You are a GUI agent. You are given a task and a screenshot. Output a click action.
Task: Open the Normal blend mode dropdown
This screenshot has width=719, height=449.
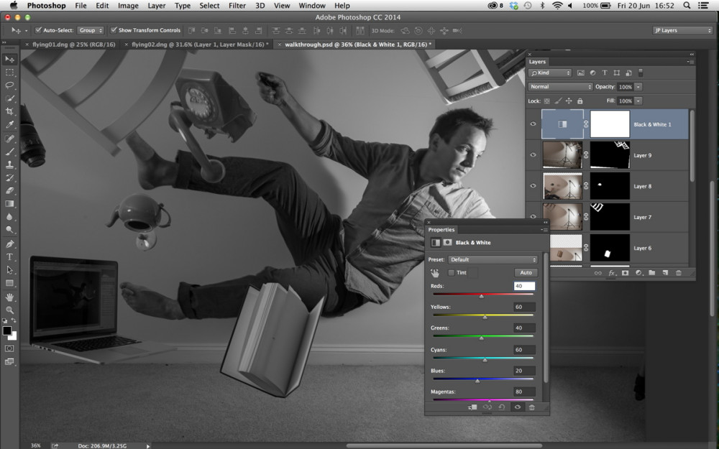(x=560, y=87)
